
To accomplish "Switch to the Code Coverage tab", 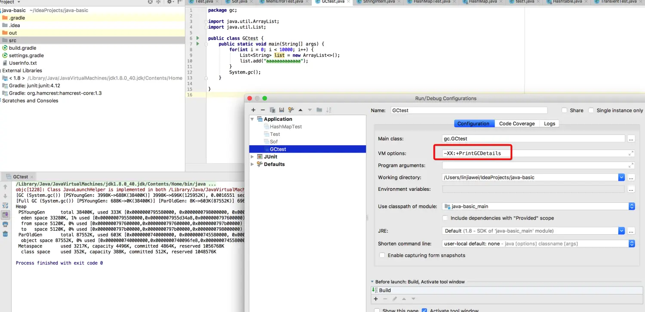I will pos(516,124).
